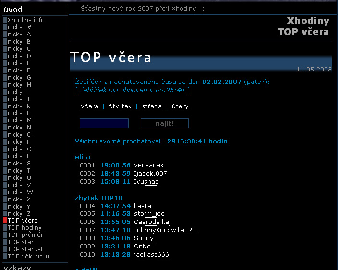Go to 'nicky: M' list

coord(19,120)
